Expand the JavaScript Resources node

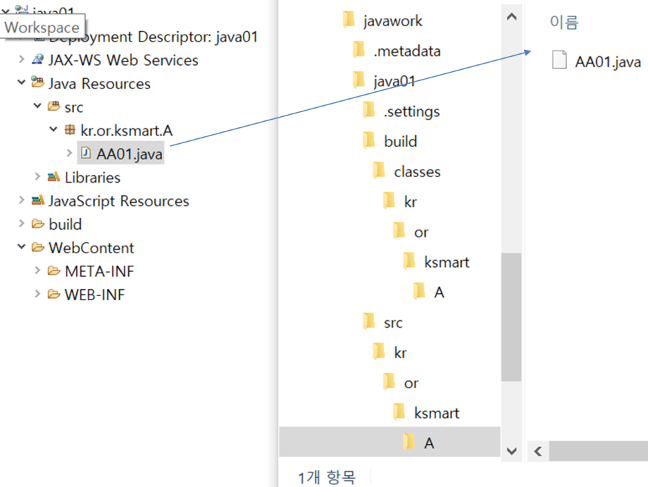(21, 200)
